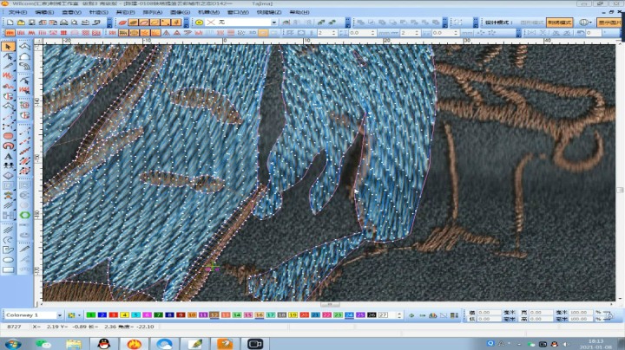Click the green arrow icon right of the palette

pos(411,315)
